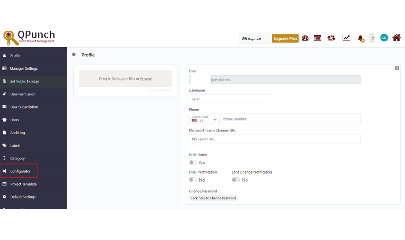Open the dashboard gauge icon
Viewport: 405px width, 240px height.
[305, 38]
